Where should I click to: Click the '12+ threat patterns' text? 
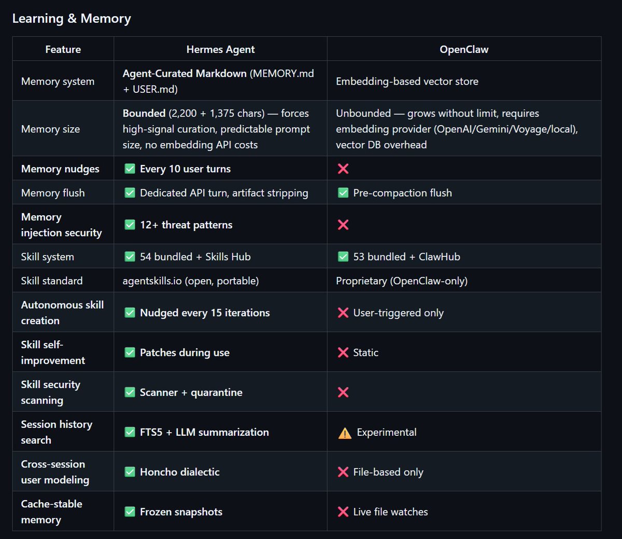click(x=186, y=225)
